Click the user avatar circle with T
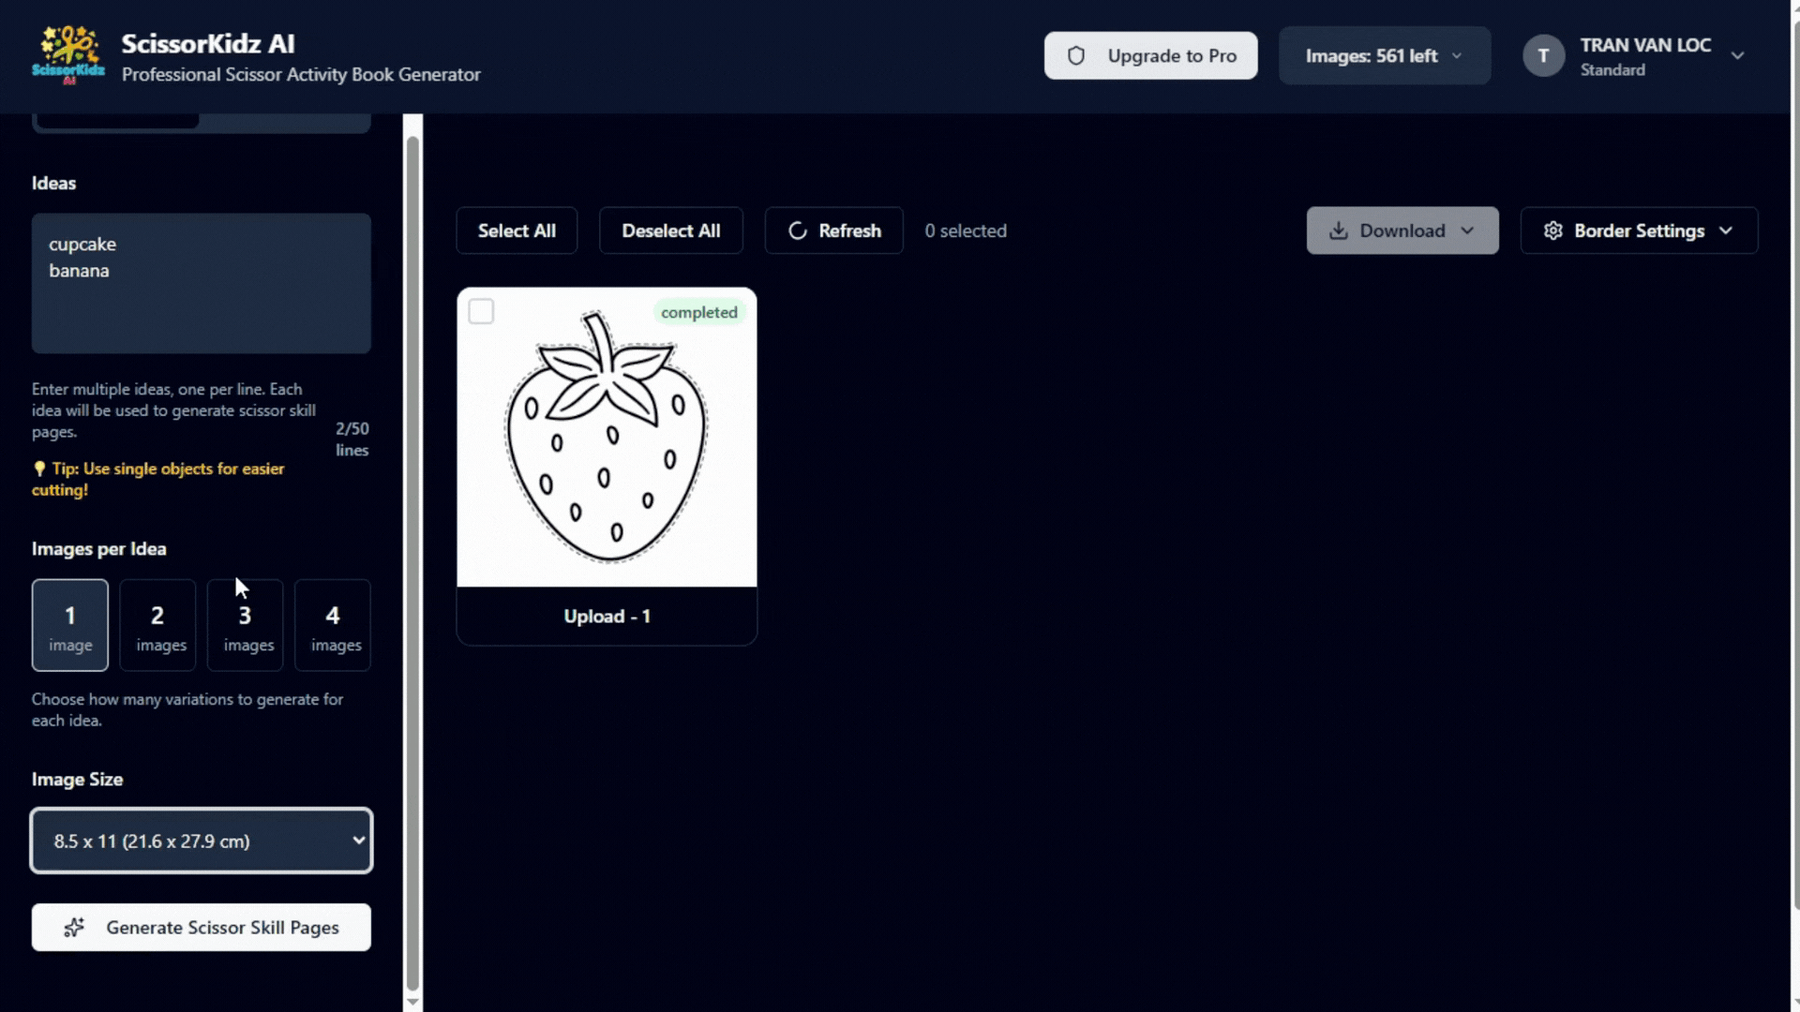The height and width of the screenshot is (1012, 1800). point(1543,56)
